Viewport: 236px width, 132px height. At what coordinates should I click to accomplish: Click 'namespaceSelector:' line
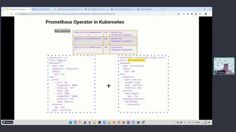pos(133,99)
